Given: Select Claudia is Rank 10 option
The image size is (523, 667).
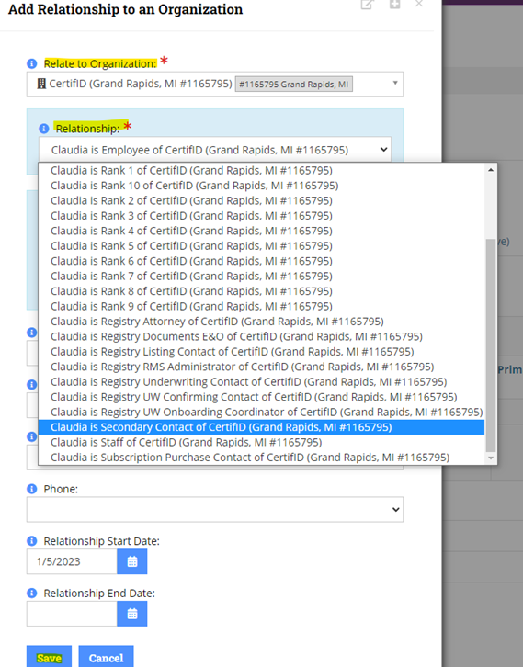Looking at the screenshot, I should (261, 186).
